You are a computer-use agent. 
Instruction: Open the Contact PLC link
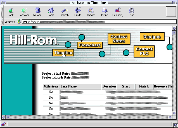[144, 51]
